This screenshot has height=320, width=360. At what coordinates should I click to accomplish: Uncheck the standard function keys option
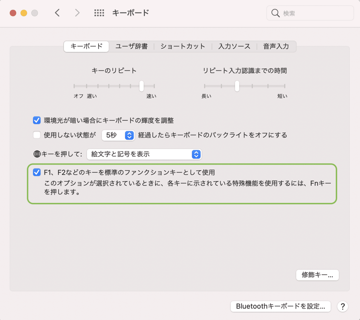[37, 172]
